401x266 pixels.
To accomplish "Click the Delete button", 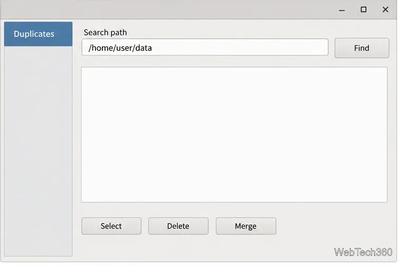I will click(x=178, y=226).
